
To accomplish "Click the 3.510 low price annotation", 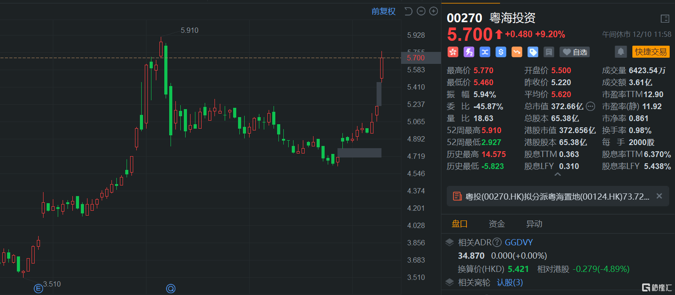I will tap(52, 284).
